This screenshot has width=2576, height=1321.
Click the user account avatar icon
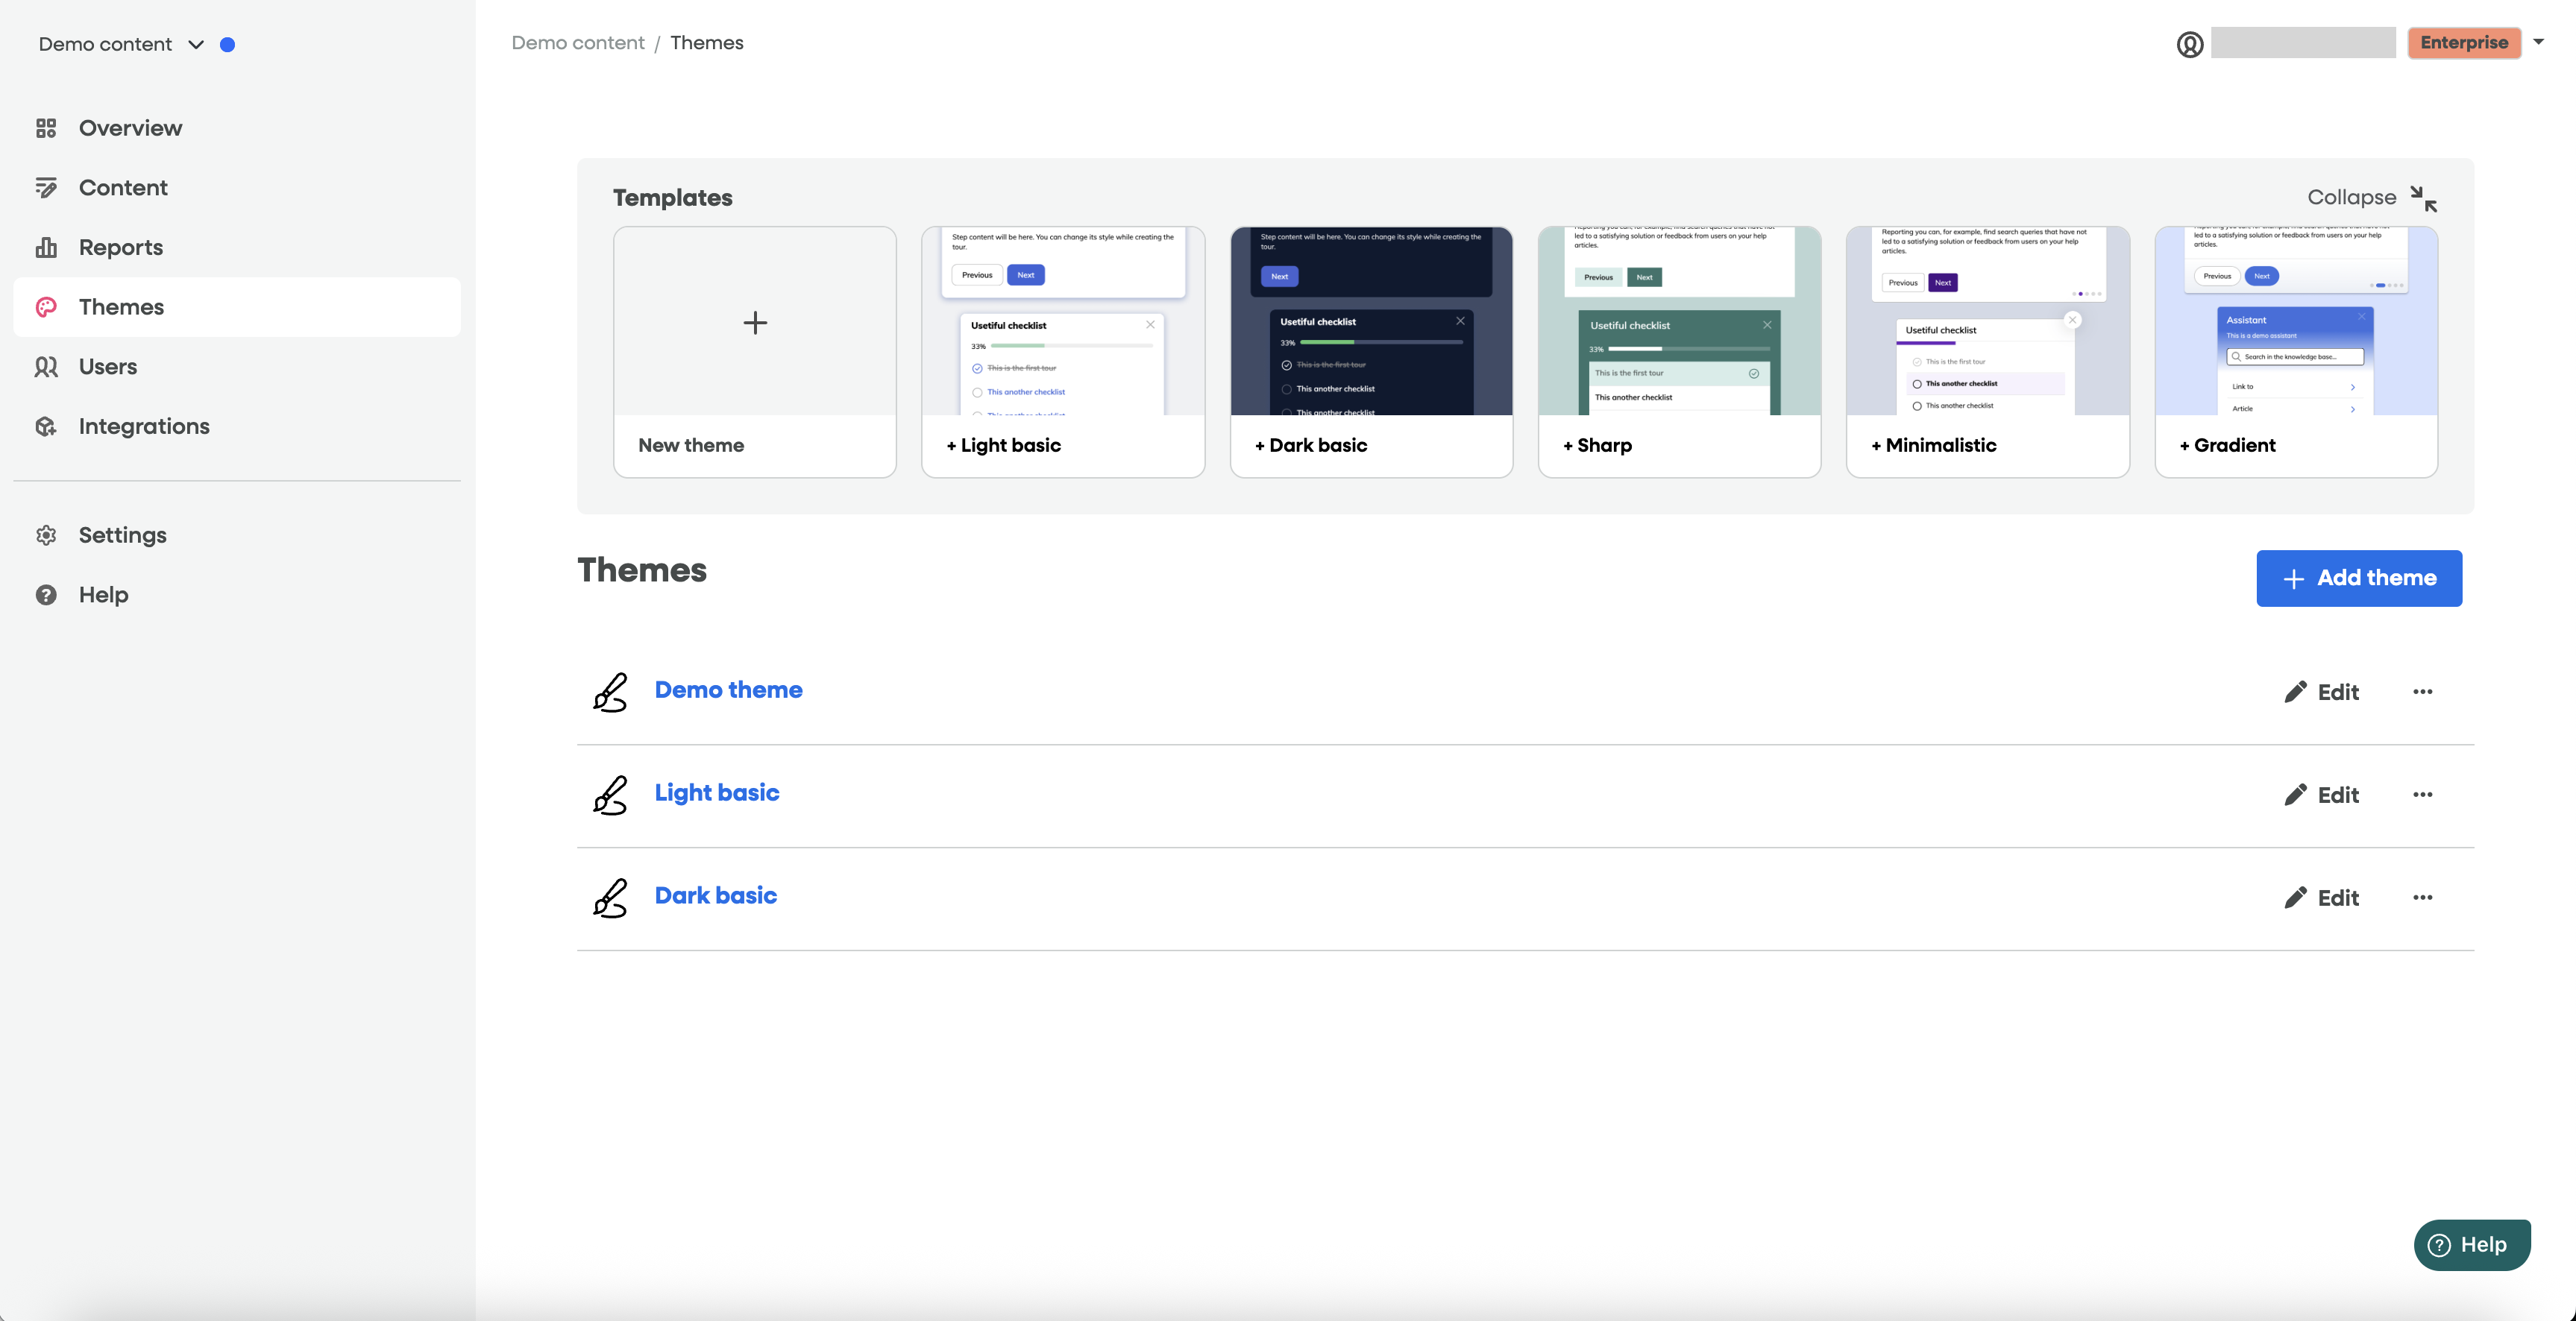(x=2189, y=44)
